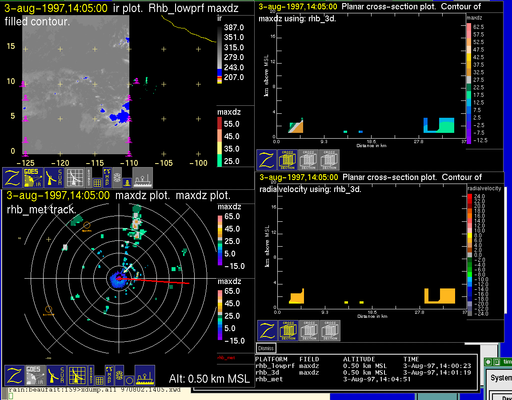Click the red 24.0 radialvelocity color swatch

coord(471,196)
